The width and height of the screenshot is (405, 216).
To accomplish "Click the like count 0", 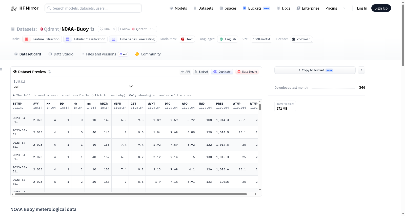I will pos(114,29).
